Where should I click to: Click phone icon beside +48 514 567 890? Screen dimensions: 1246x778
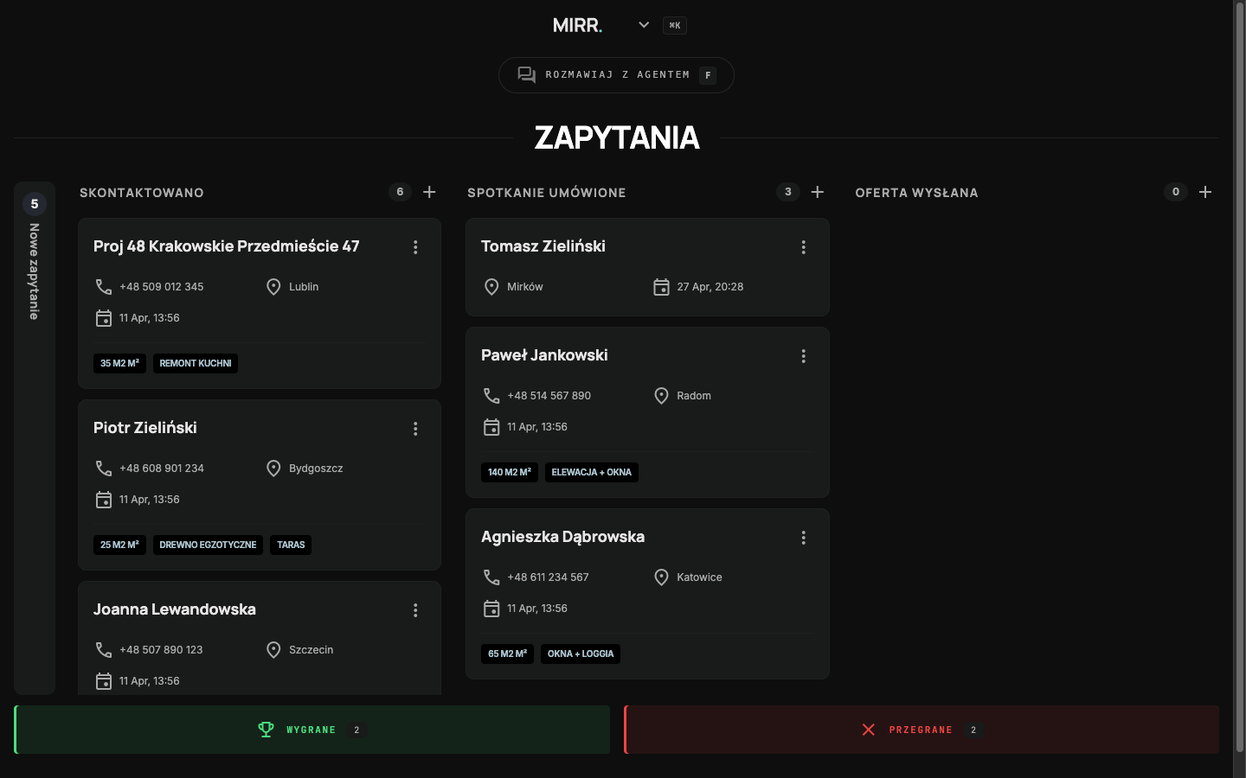point(491,396)
